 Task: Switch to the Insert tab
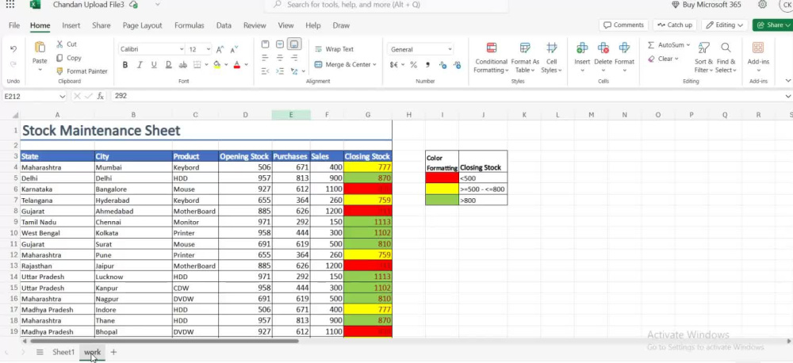(71, 25)
